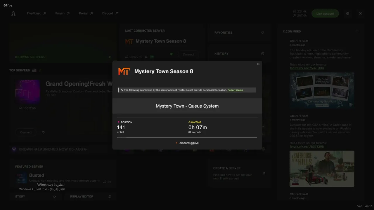Viewport: 374px width, 210px height.
Task: Connect to the Grand Opening server
Action: pos(26,132)
